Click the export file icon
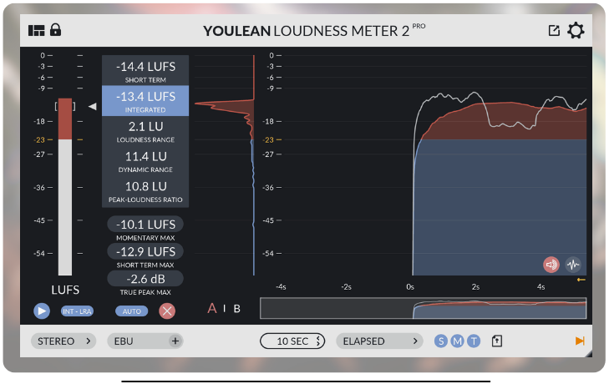Screen dimensions: 609x384 497,341
